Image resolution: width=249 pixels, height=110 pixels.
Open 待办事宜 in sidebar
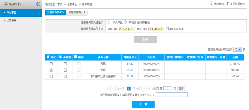[21, 13]
